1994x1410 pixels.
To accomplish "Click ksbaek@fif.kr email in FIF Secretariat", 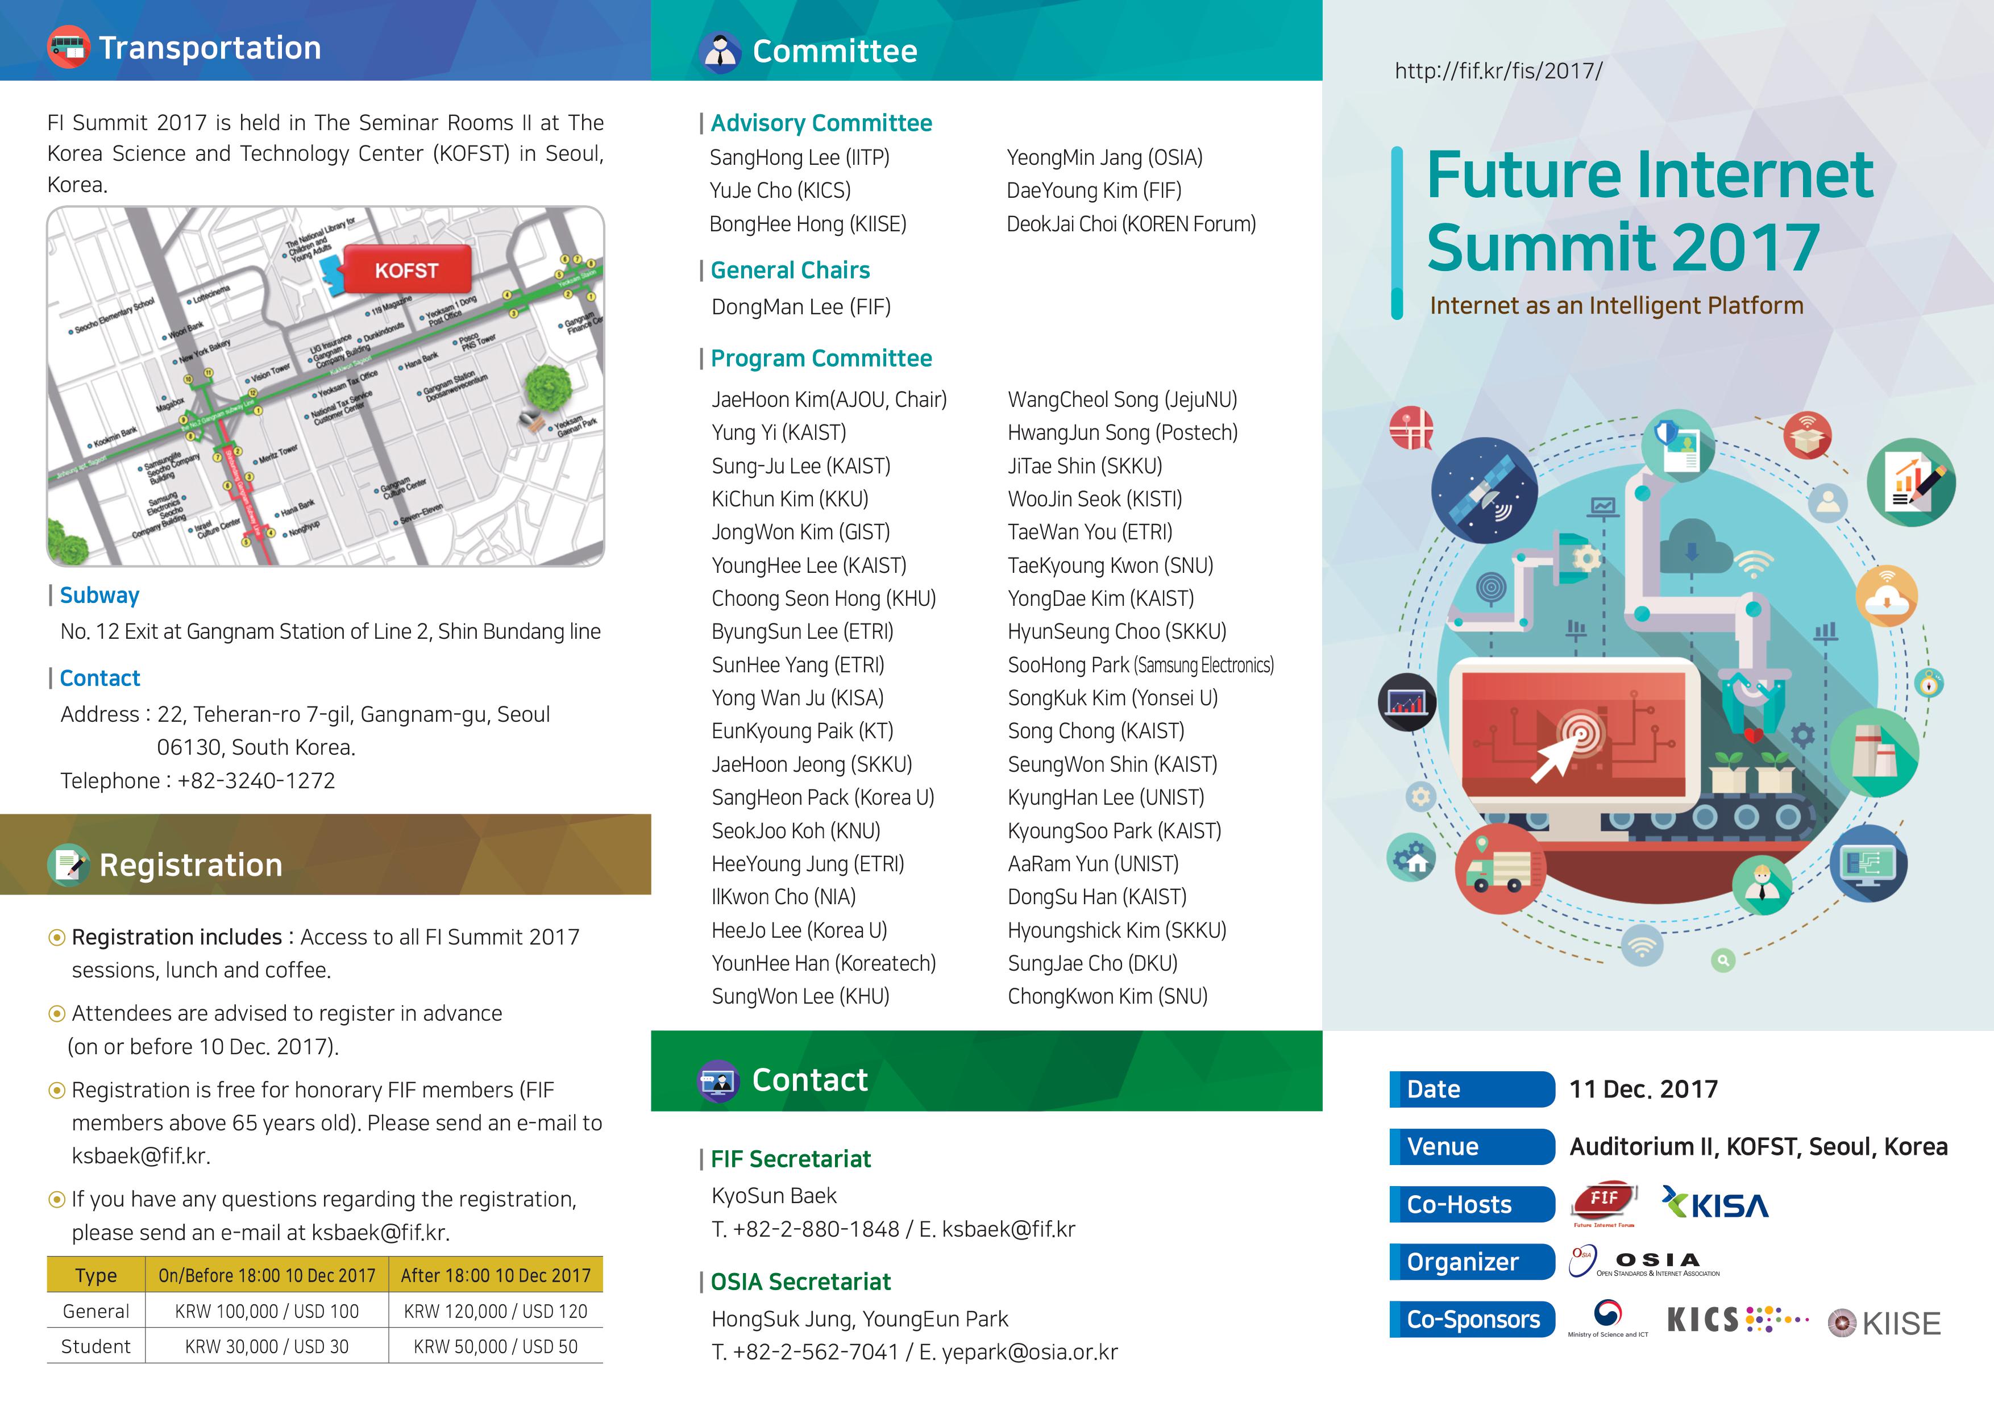I will 1008,1229.
